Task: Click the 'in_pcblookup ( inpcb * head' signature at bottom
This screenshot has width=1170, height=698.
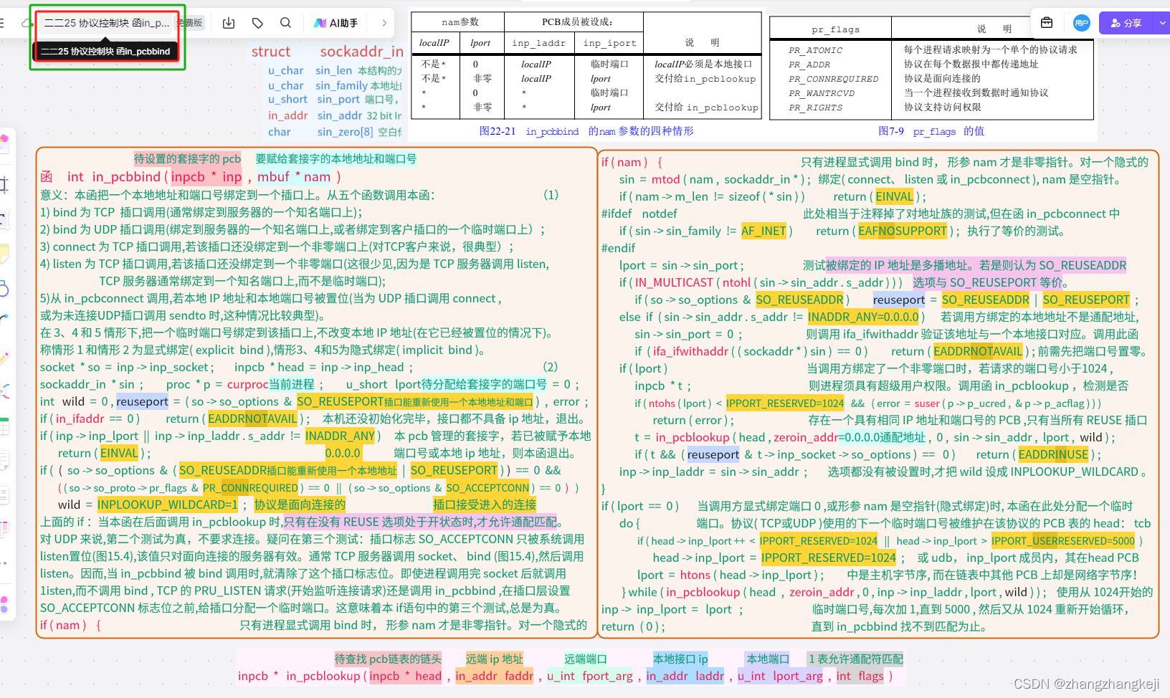Action: 363,676
